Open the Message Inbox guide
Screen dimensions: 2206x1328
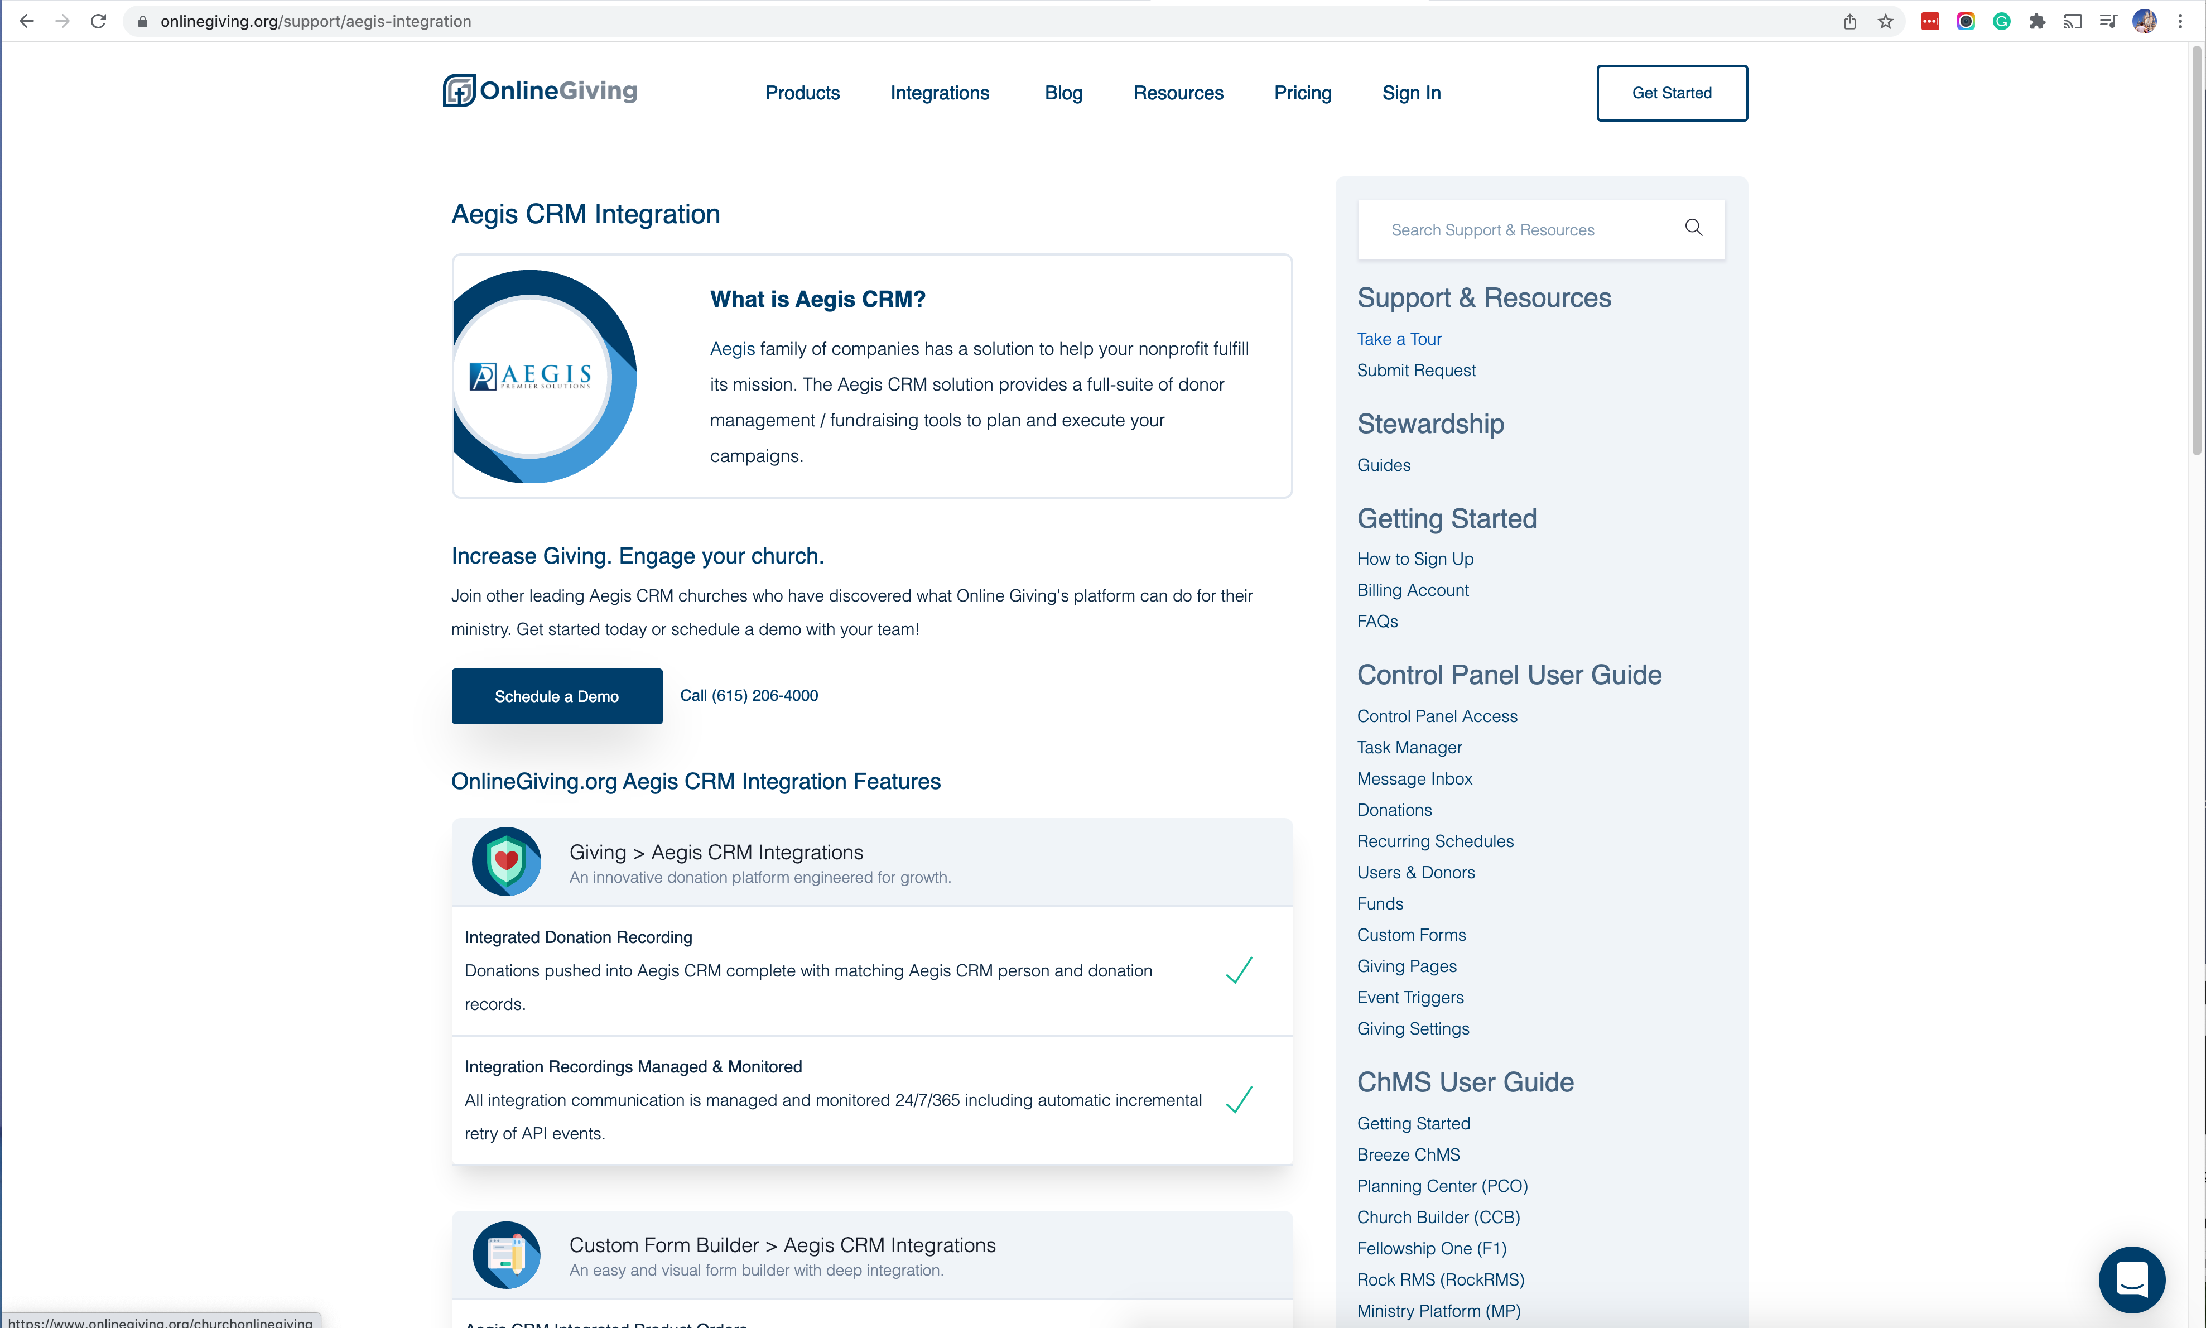[1414, 780]
